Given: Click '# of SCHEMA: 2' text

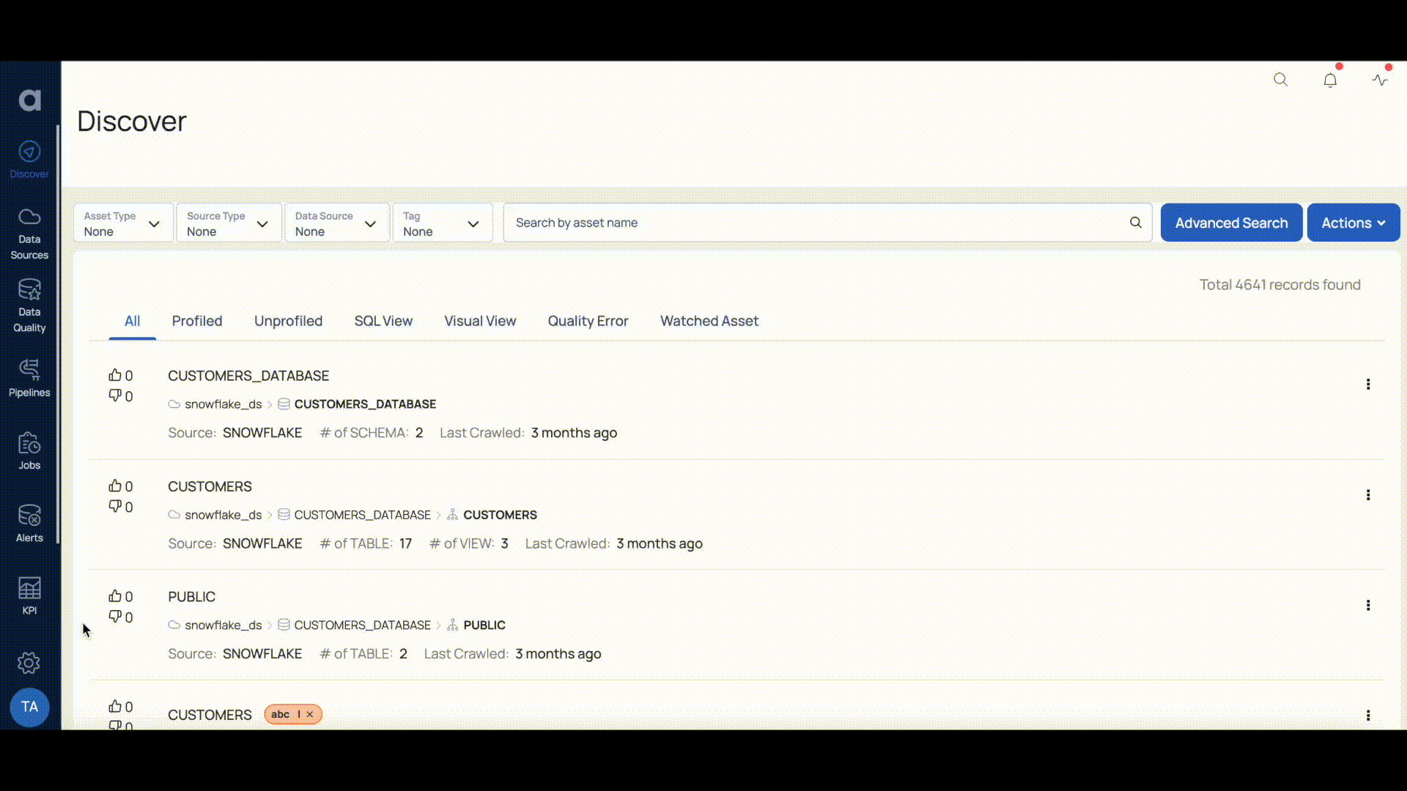Looking at the screenshot, I should (x=372, y=433).
